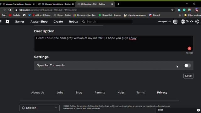The height and width of the screenshot is (113, 201).
Task: Open the DeviantArt bookmark
Action: click(110, 15)
